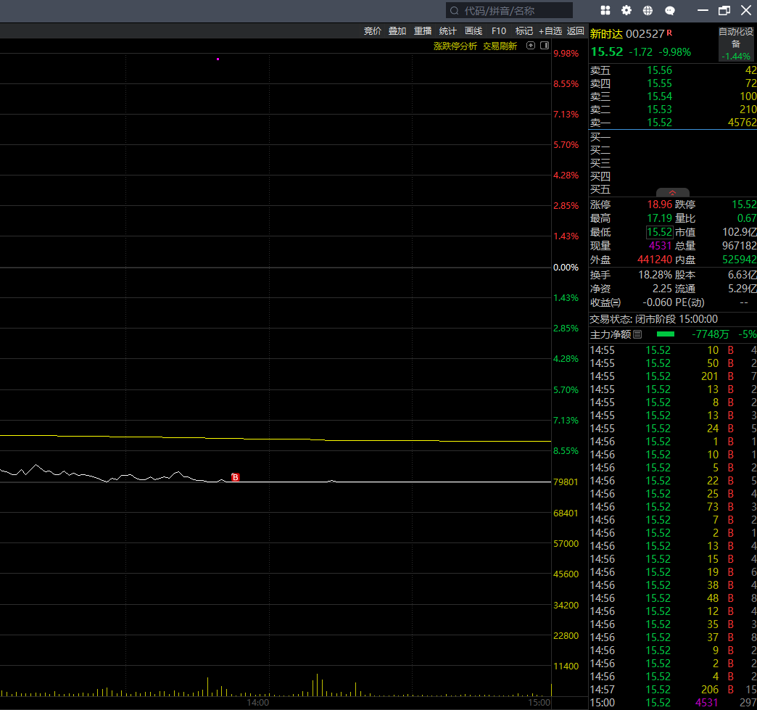Image resolution: width=757 pixels, height=710 pixels.
Task: Focus the 代码/拼音/名称 search field
Action: click(x=509, y=11)
